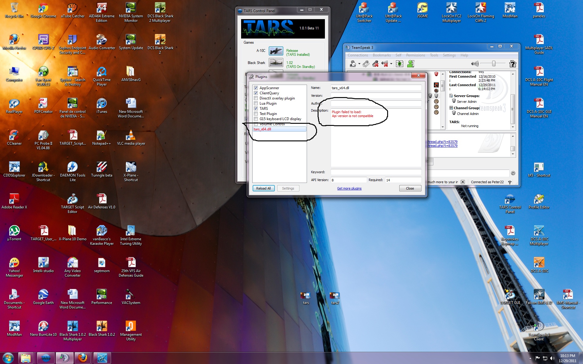Viewport: 583px width, 364px height.
Task: Open TARS Control Panel desktop shortcut
Action: (x=510, y=204)
